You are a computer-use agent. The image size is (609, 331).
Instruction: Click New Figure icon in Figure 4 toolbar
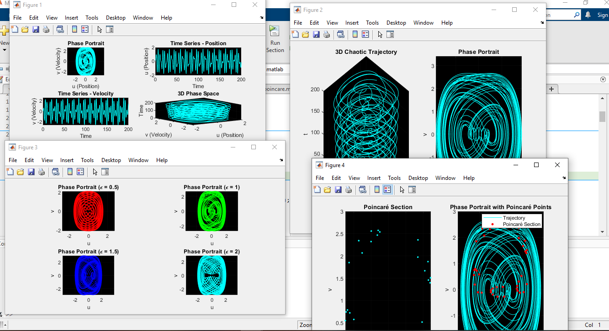(317, 189)
